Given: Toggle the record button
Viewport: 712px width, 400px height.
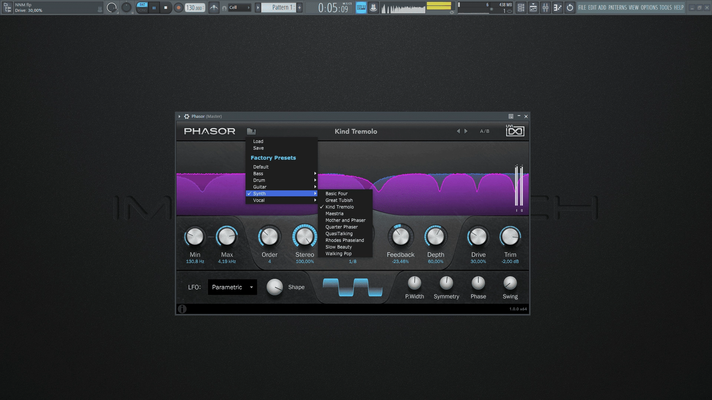Looking at the screenshot, I should pos(178,7).
